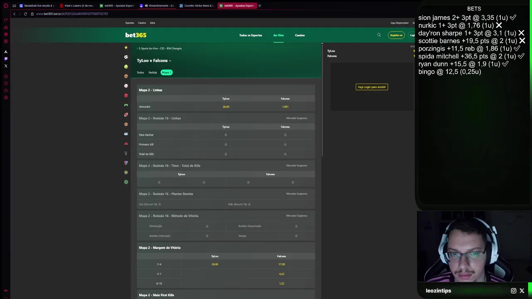Click the site padlock icon in address bar
Viewport: 532px width, 299px height.
(x=32, y=14)
